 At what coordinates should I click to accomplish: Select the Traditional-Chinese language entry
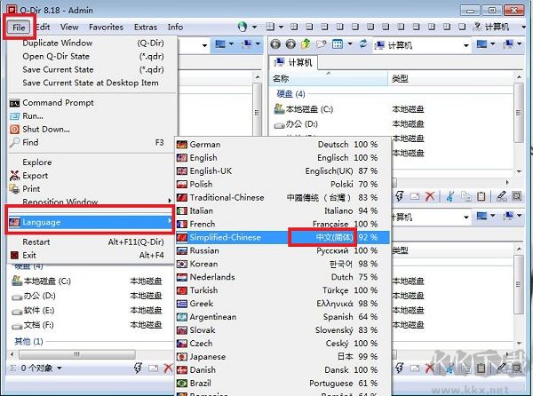(x=282, y=197)
